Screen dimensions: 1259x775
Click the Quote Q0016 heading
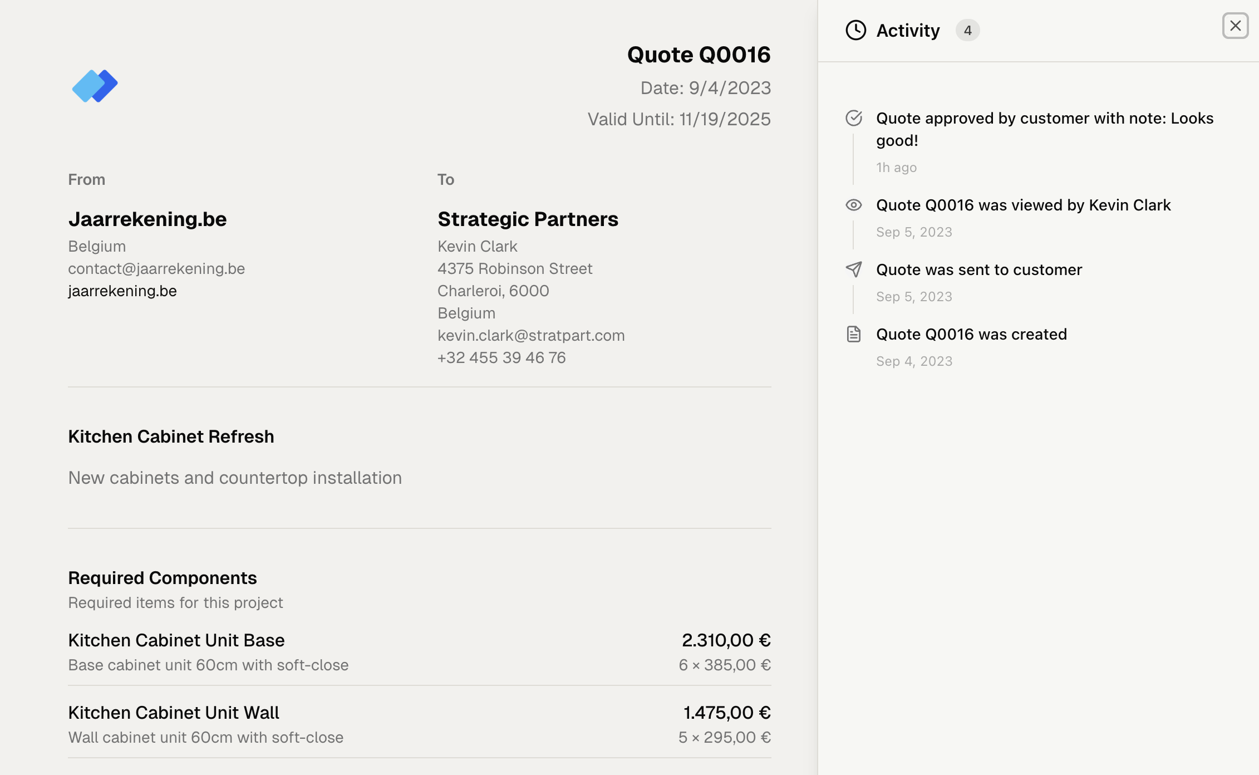click(699, 55)
